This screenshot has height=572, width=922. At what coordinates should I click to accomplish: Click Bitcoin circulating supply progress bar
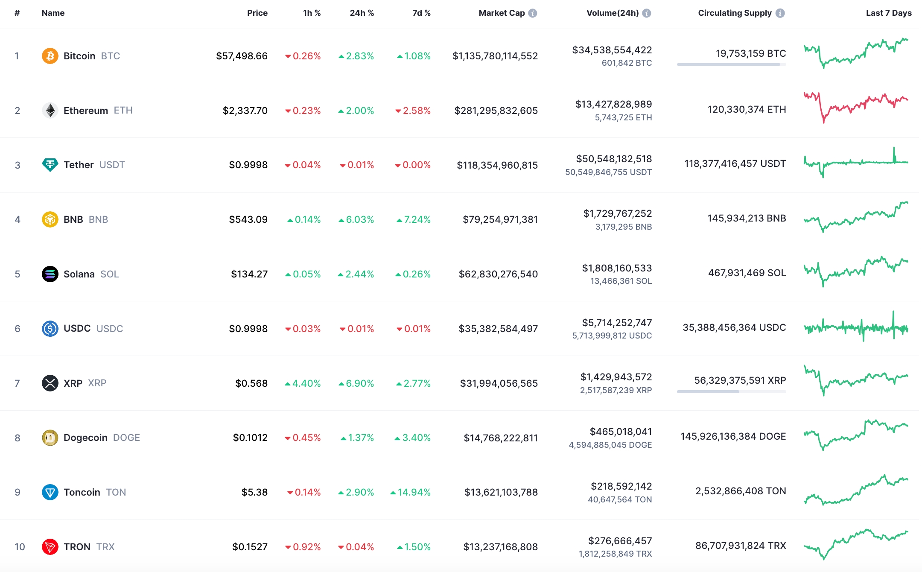coord(731,64)
